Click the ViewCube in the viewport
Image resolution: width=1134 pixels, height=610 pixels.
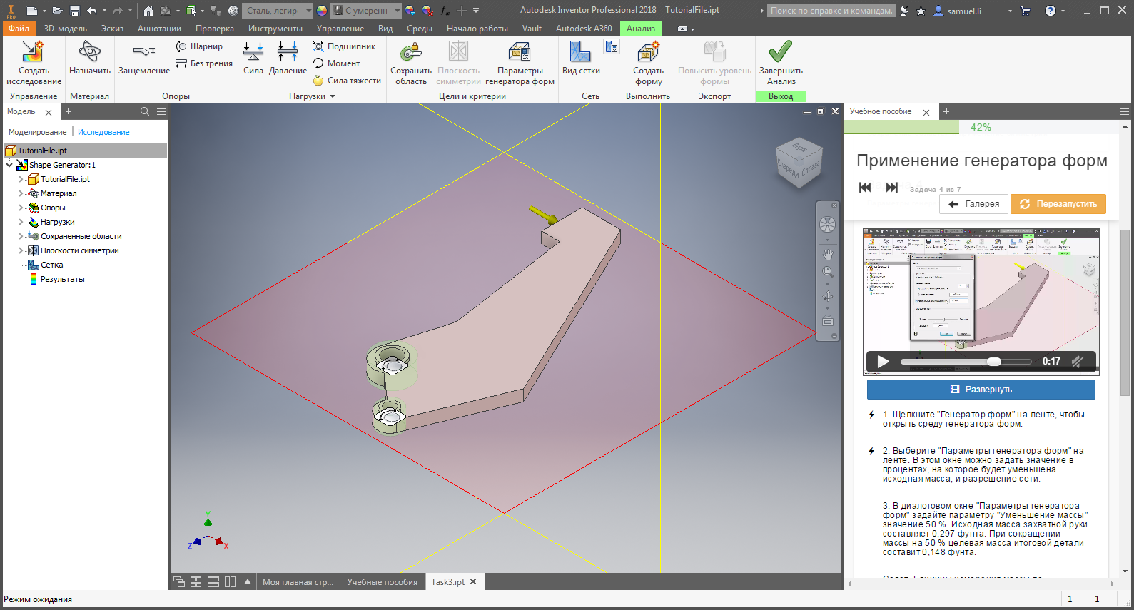pos(799,163)
